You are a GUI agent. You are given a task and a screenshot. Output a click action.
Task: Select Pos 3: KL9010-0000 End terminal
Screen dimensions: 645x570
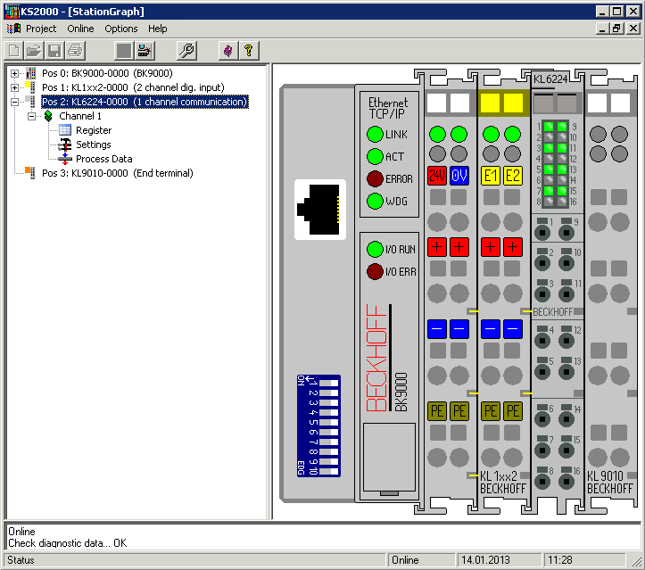(x=117, y=173)
